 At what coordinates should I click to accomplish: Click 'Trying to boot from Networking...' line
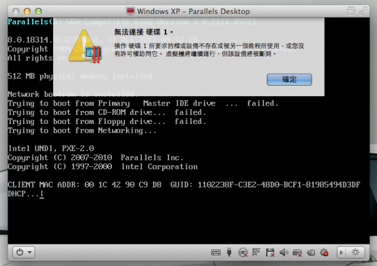pos(82,131)
